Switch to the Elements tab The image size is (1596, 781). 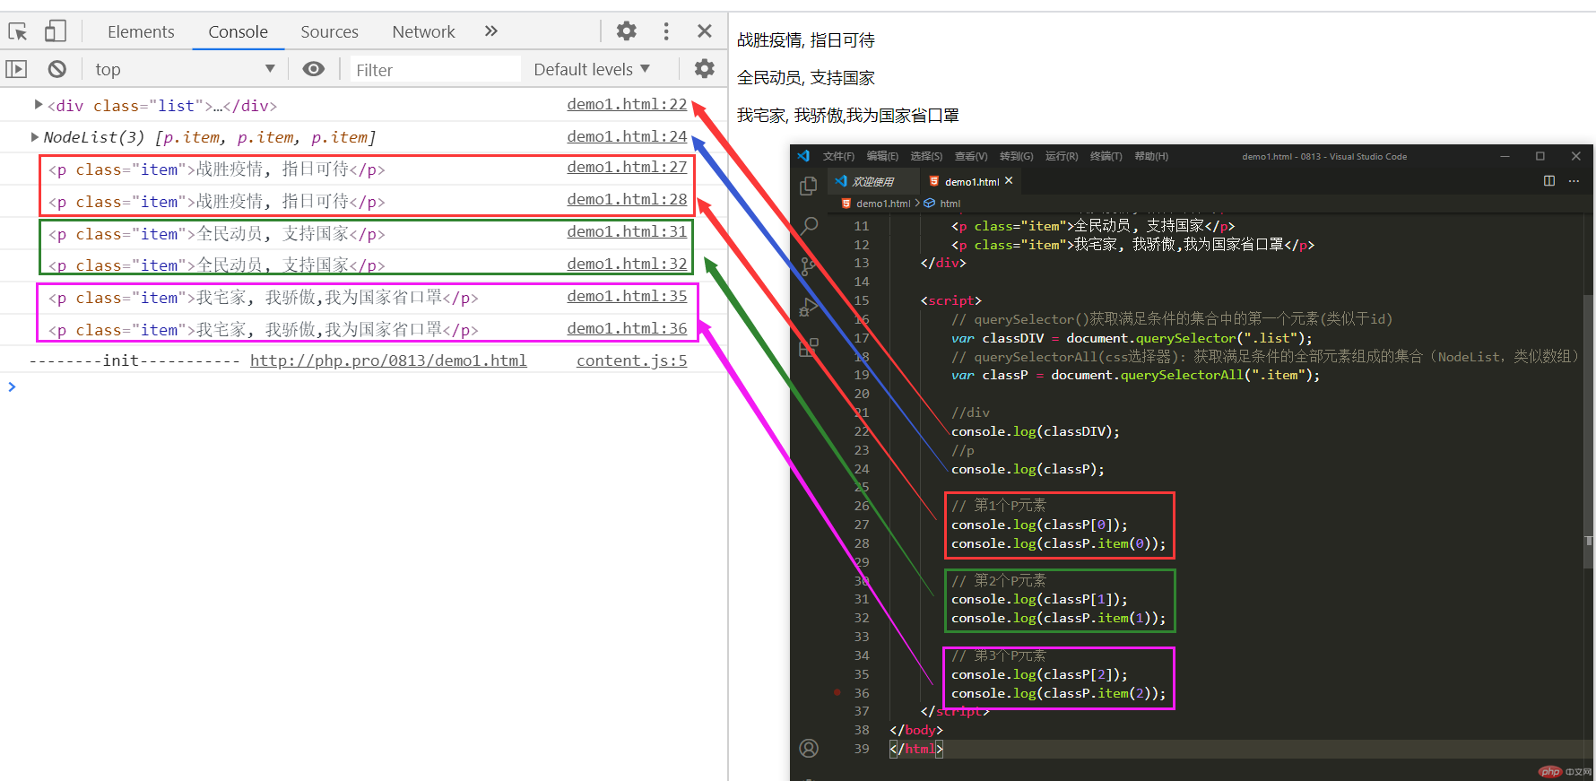pyautogui.click(x=141, y=31)
